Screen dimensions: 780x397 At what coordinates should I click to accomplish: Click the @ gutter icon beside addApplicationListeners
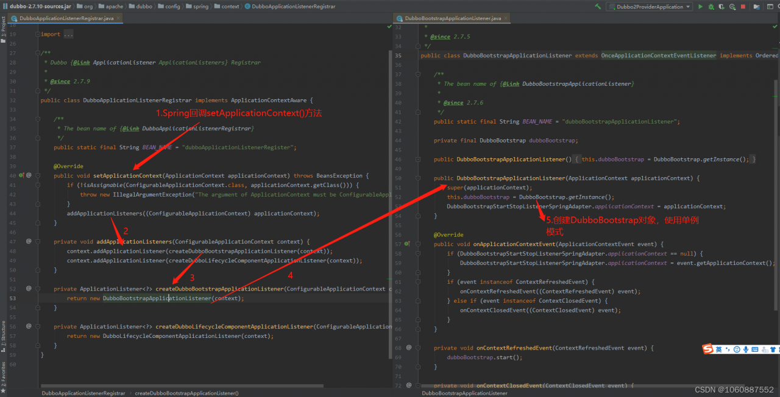pyautogui.click(x=29, y=241)
